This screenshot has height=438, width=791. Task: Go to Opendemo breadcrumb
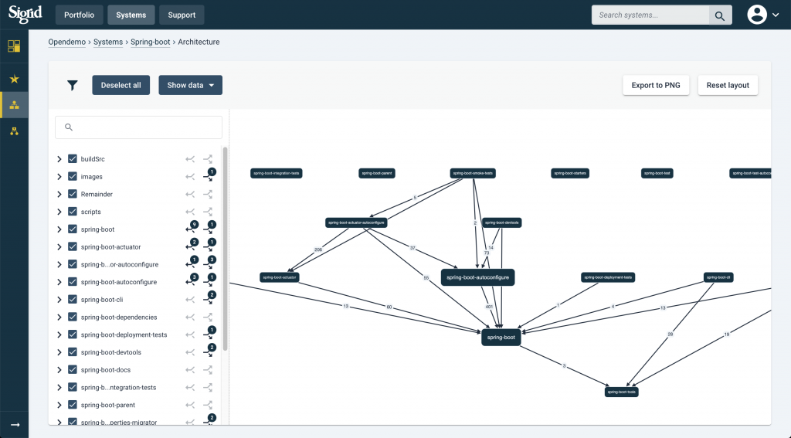pyautogui.click(x=67, y=42)
